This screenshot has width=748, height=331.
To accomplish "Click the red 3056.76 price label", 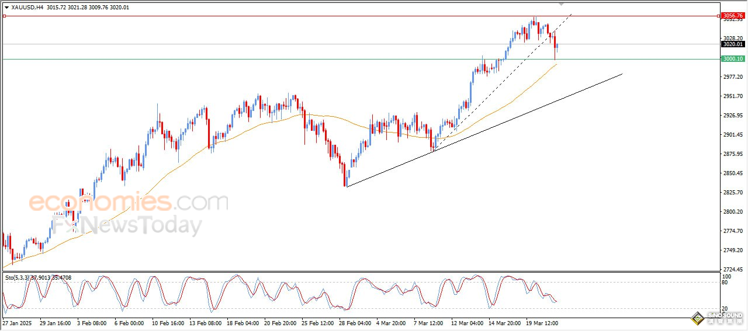I will coord(732,16).
